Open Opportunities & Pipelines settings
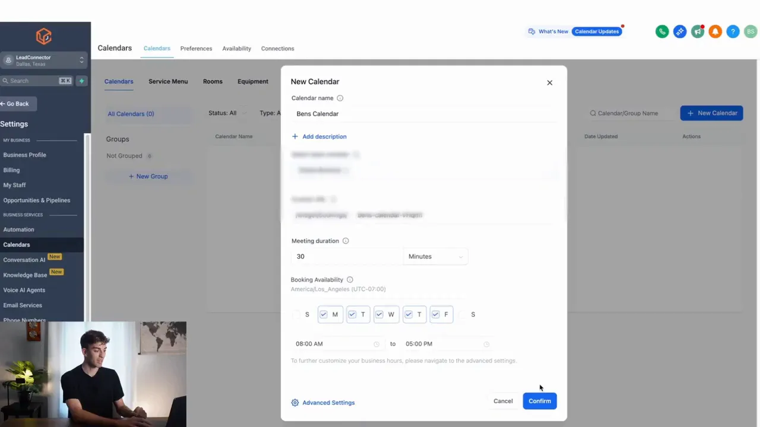Screen dimensions: 760x427 pos(36,200)
